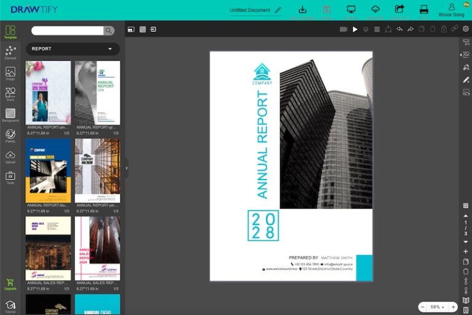Duplicate current page icon on right sidebar
472x315 pixels.
[x=466, y=262]
